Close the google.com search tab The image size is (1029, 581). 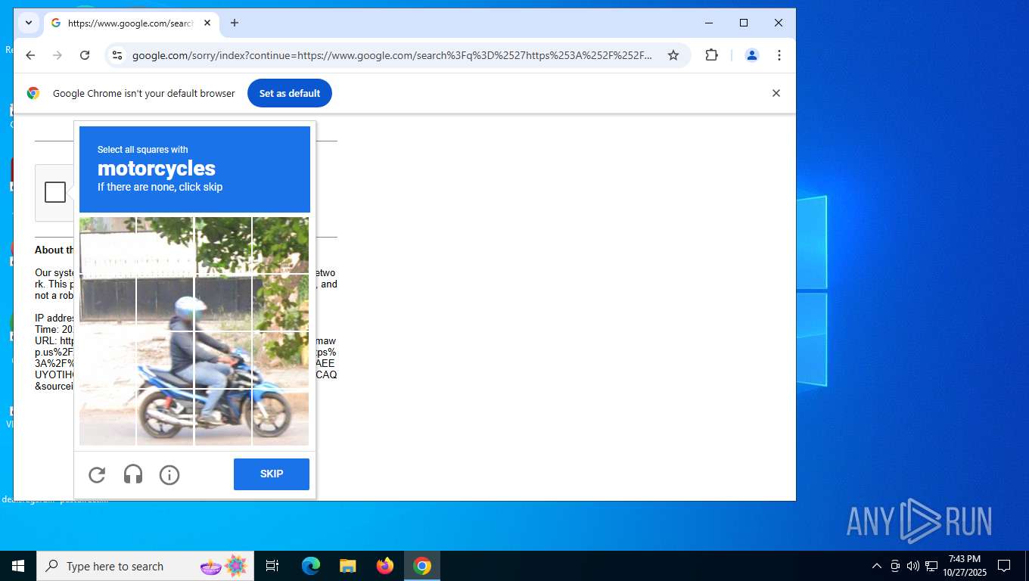(207, 23)
